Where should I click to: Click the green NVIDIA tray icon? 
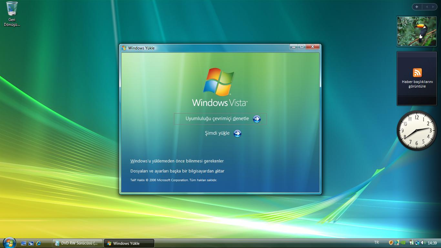click(x=402, y=243)
